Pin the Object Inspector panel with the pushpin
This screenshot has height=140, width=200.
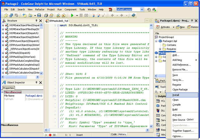pos(37,82)
